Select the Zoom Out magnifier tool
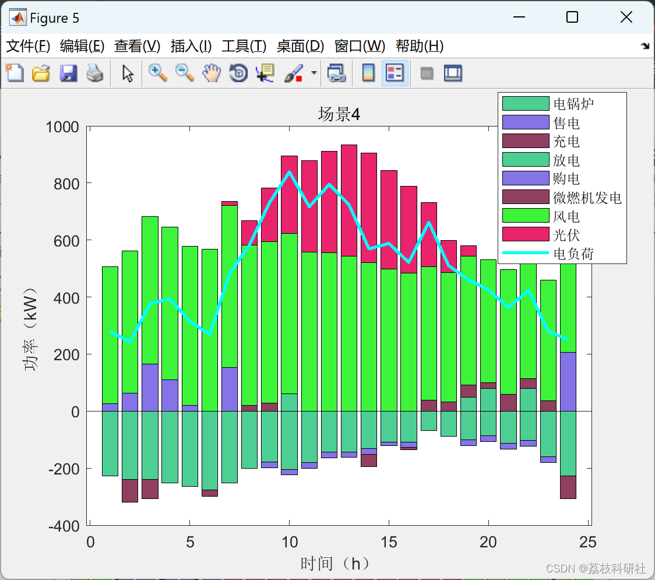 point(184,73)
